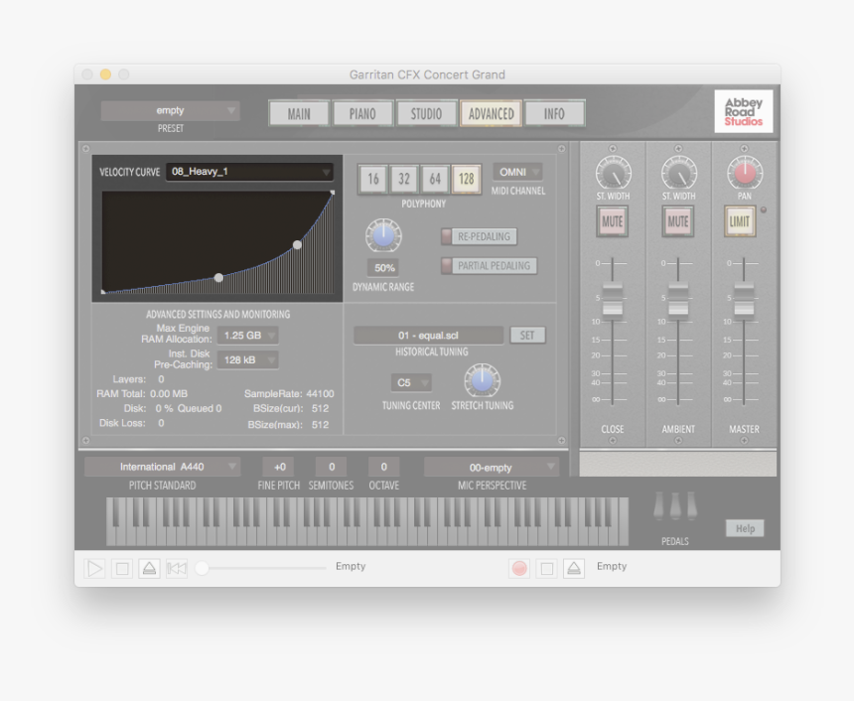Mute the Ambient mic channel

click(677, 221)
